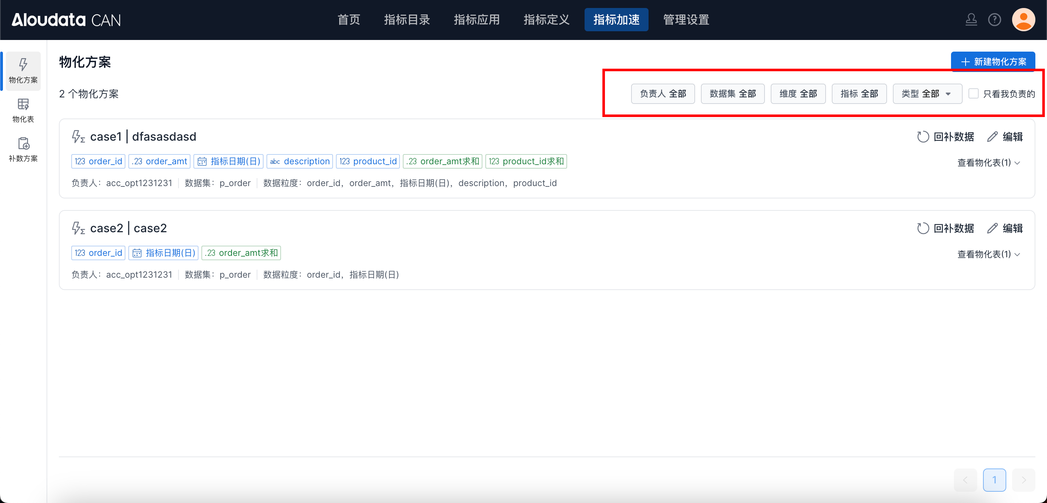The height and width of the screenshot is (503, 1047).
Task: Click the help question mark icon
Action: (994, 20)
